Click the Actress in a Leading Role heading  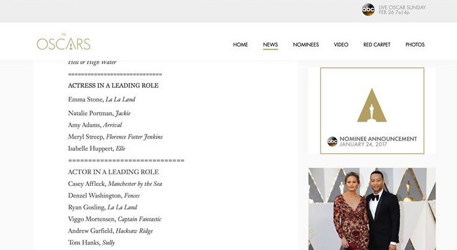pos(113,86)
